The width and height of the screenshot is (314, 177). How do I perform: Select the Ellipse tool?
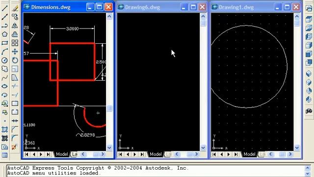(x=4, y=86)
